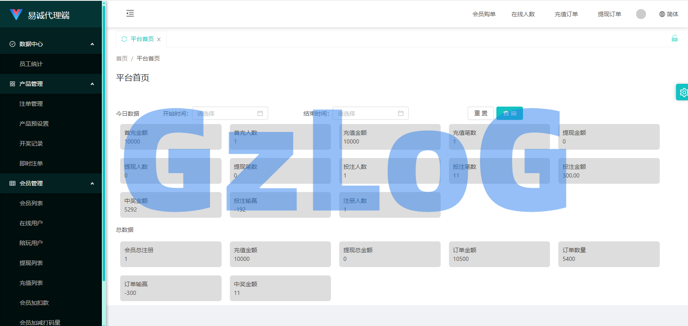Click the refresh icon on 平台首页 tab

(x=124, y=39)
